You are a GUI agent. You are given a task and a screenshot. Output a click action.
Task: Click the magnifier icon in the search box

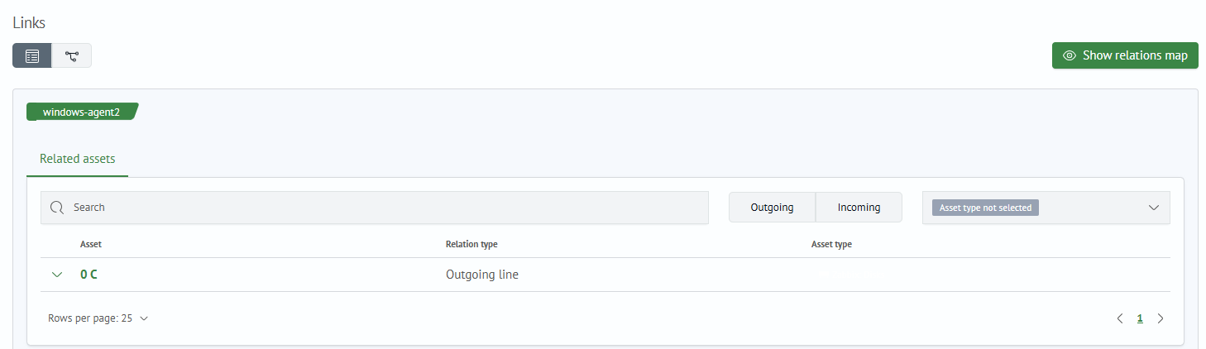pos(57,208)
